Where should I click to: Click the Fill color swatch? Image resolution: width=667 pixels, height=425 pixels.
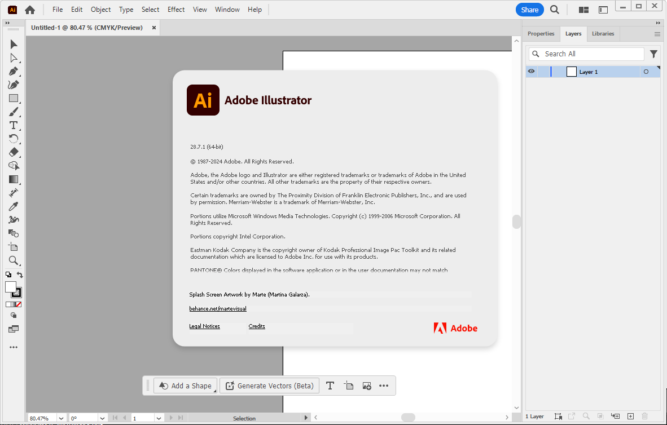(10, 287)
